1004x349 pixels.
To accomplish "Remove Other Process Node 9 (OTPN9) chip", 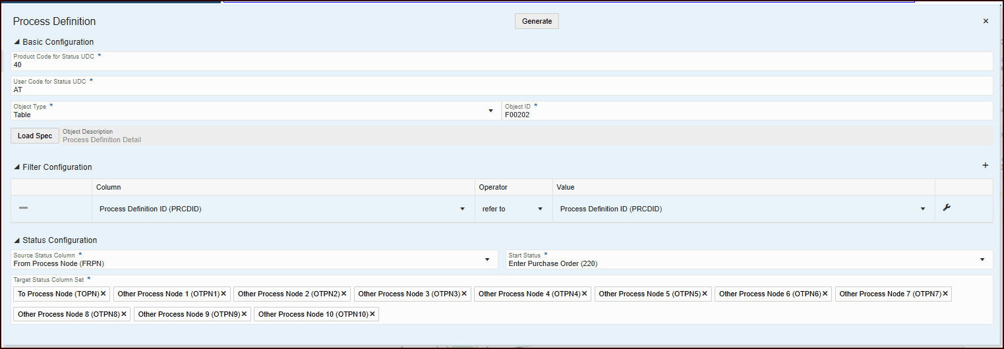I will pos(244,314).
